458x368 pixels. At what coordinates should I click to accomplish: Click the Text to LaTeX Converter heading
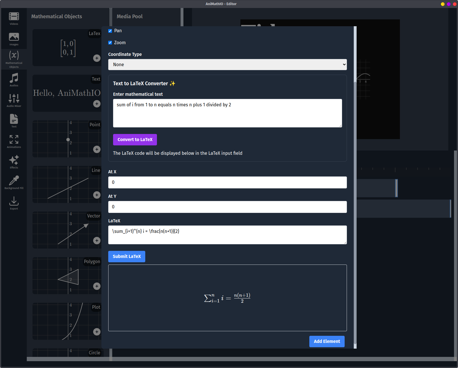point(144,84)
